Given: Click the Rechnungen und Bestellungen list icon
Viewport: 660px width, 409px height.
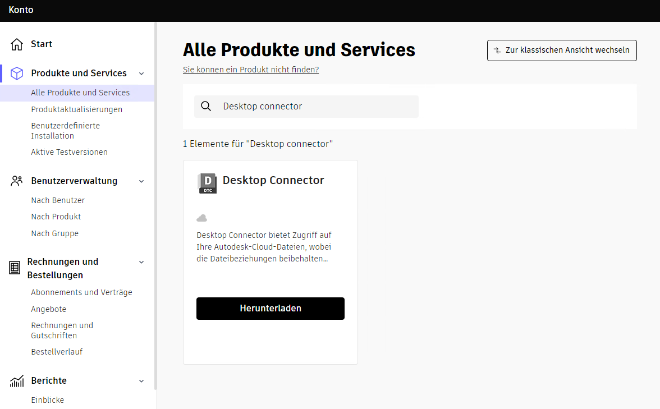Looking at the screenshot, I should click(x=15, y=268).
